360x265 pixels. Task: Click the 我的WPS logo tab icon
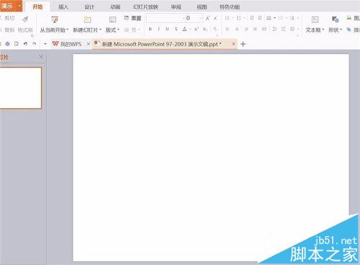pos(55,44)
